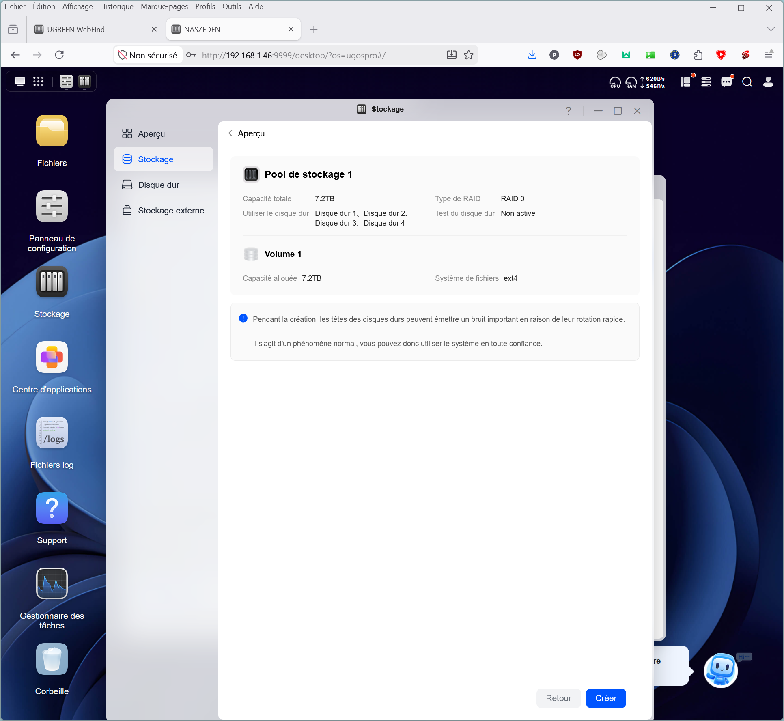Image resolution: width=784 pixels, height=721 pixels.
Task: View CPU usage gauge
Action: (615, 82)
